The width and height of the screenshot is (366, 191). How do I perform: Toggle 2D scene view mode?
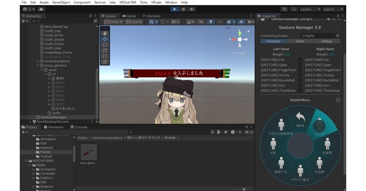click(x=201, y=22)
